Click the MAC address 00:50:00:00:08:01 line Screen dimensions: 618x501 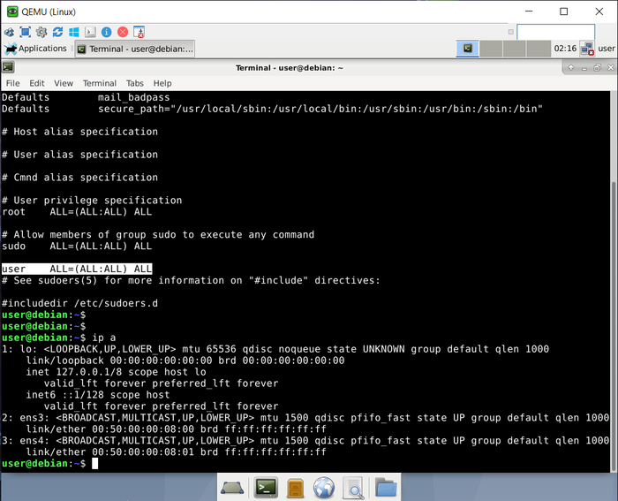(x=177, y=452)
